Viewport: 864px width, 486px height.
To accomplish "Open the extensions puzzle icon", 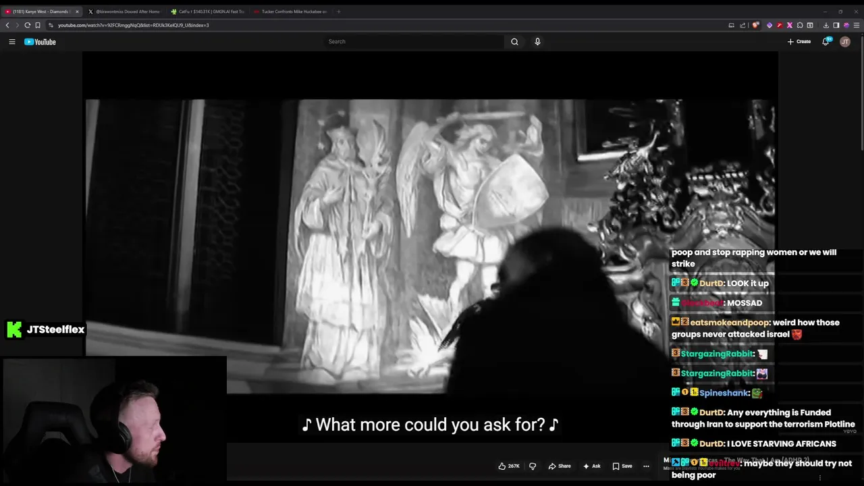I will [800, 25].
